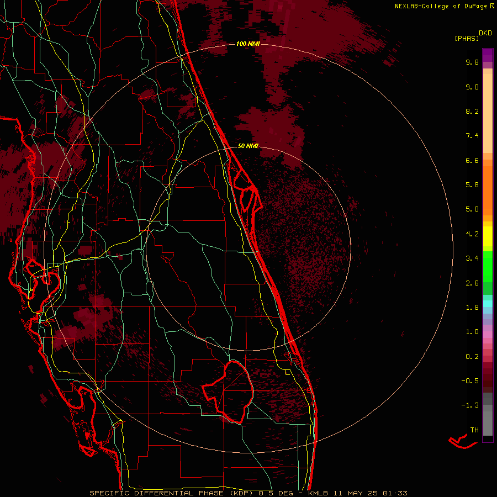Image resolution: width=497 pixels, height=497 pixels.
Task: Select the 5.0 scale value
Action: [x=472, y=209]
